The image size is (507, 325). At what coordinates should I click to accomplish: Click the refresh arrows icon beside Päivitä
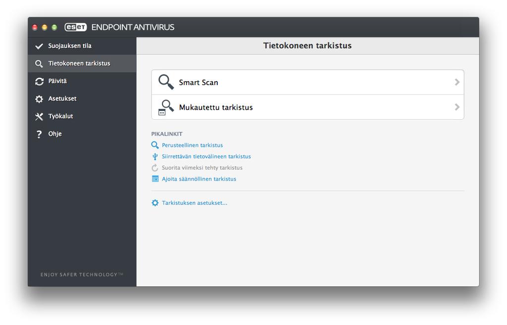tap(39, 82)
